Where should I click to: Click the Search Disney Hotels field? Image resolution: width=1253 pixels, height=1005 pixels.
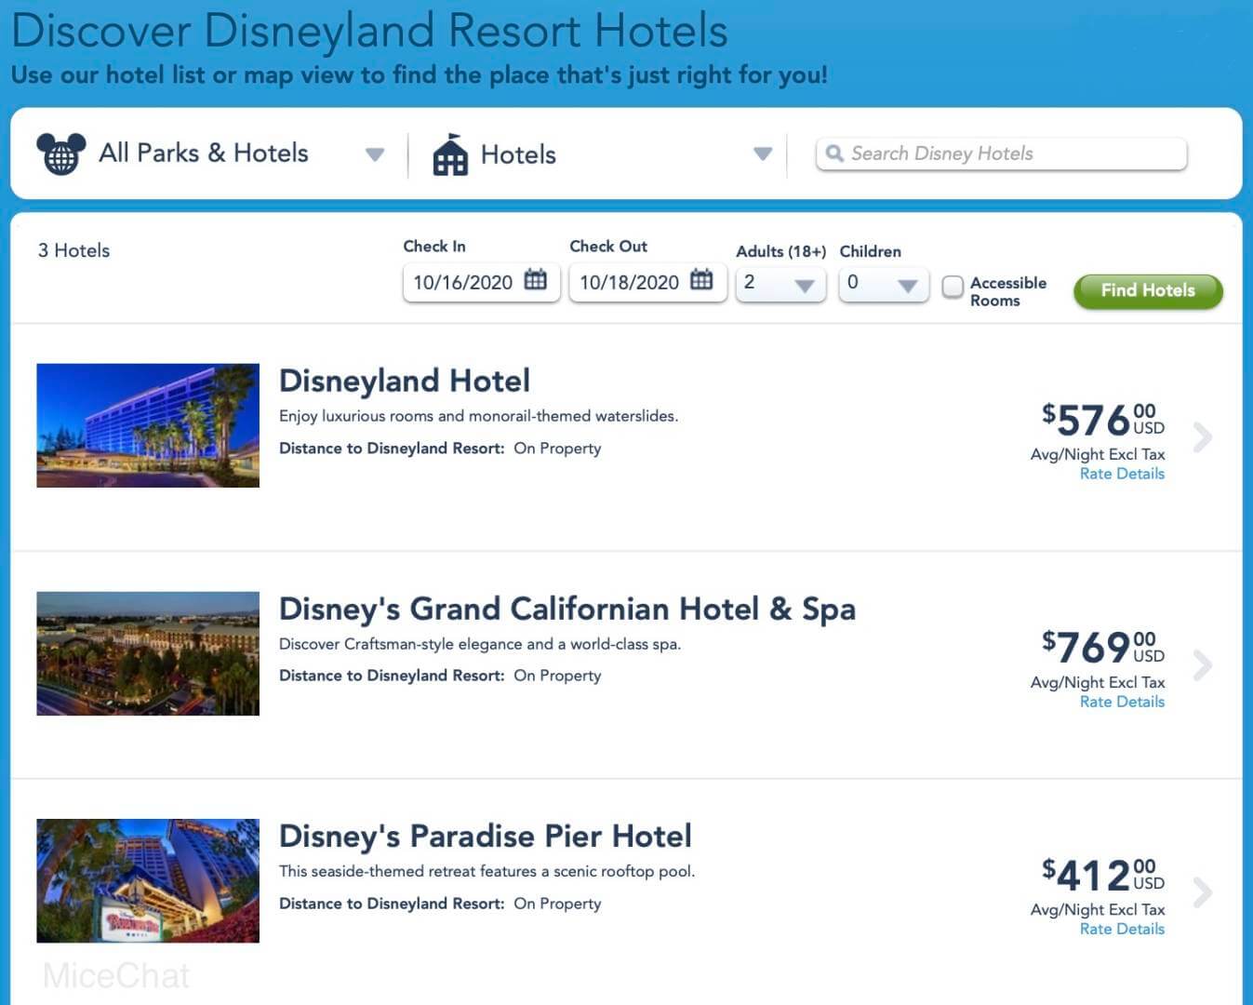(1001, 154)
